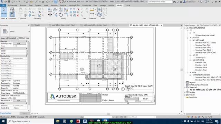Click the Windows taskbar search box

(30, 121)
